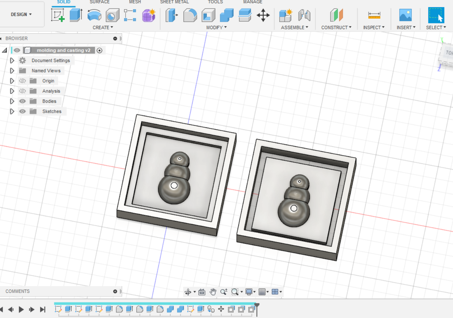The height and width of the screenshot is (318, 453).
Task: Expand the Bodies folder
Action: [12, 101]
